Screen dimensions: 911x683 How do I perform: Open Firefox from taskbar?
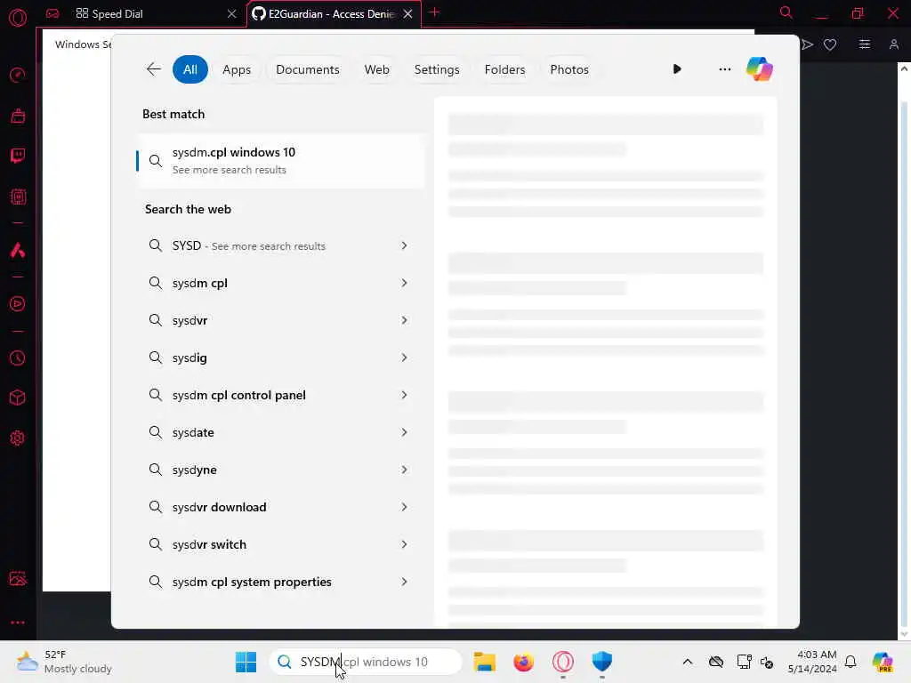(x=523, y=662)
